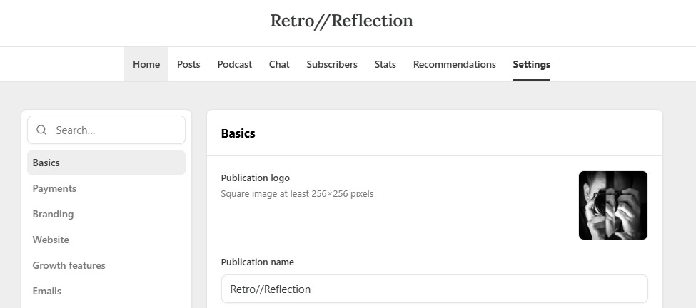Focus the settings Search field
The width and height of the screenshot is (696, 308).
click(106, 130)
